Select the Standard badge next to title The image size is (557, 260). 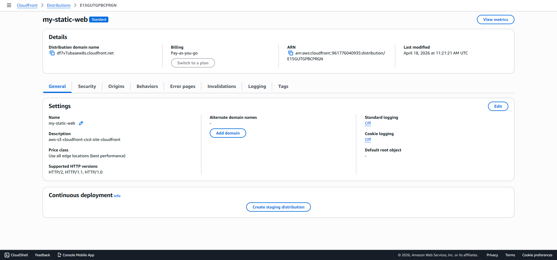click(99, 20)
